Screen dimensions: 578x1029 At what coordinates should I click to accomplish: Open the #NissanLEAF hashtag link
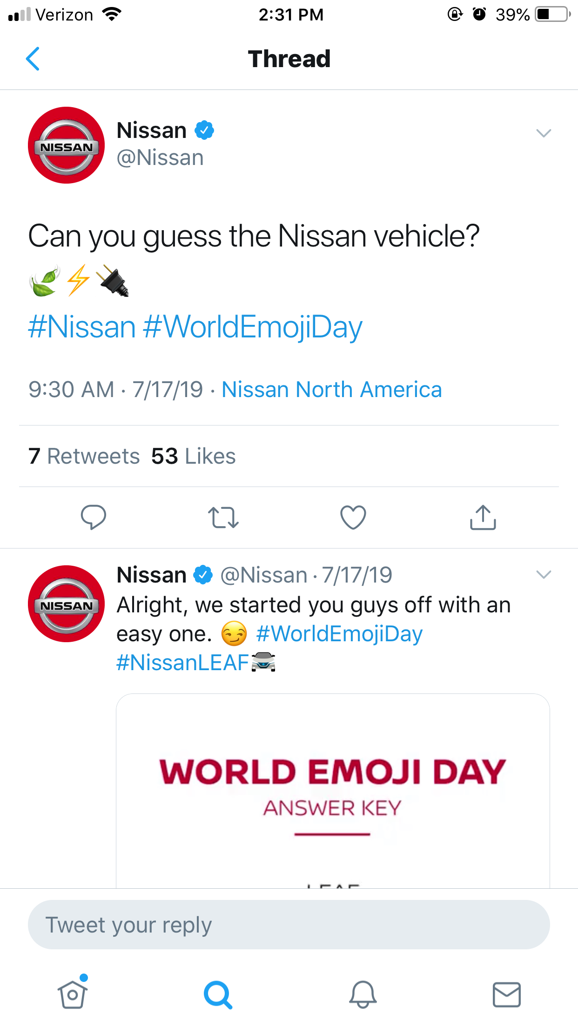(183, 662)
